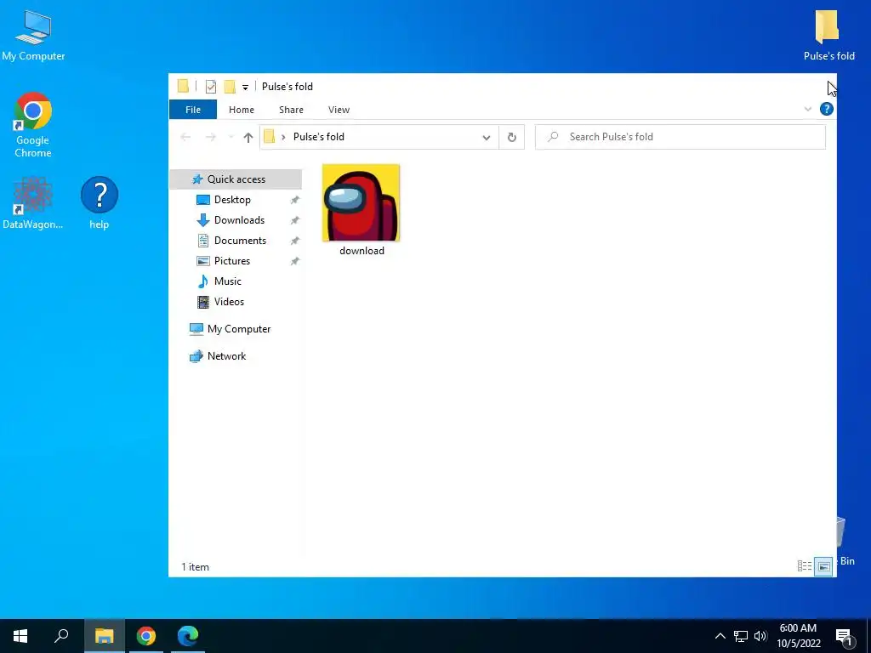
Task: Click the address bar path Pulse's fold
Action: click(x=319, y=137)
